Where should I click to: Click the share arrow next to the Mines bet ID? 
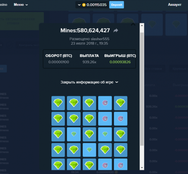pyautogui.click(x=116, y=30)
